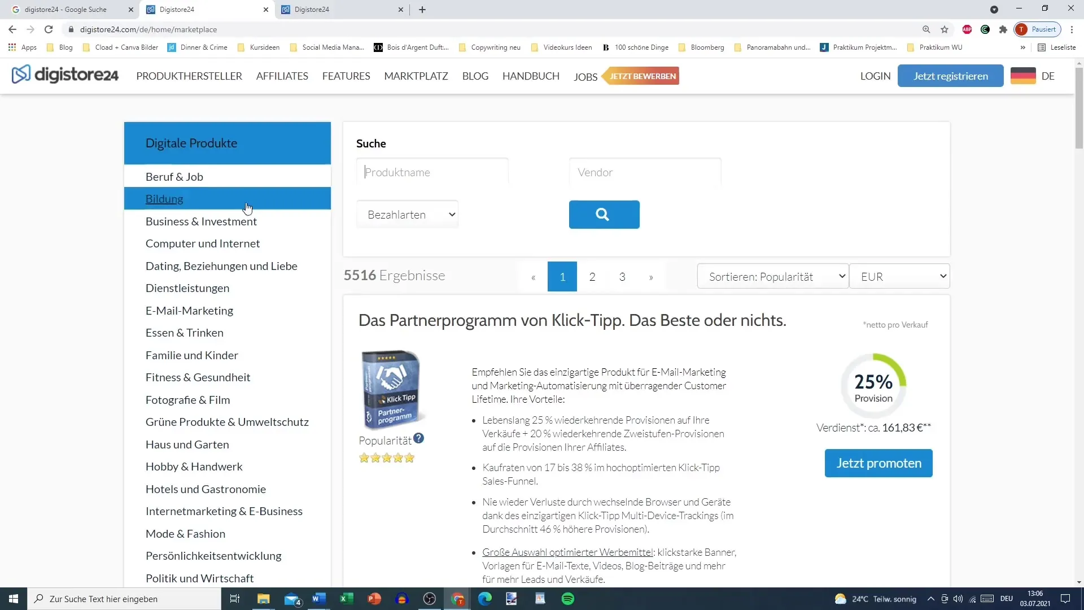The width and height of the screenshot is (1084, 610).
Task: Open the BLOG navigation item
Action: click(475, 76)
